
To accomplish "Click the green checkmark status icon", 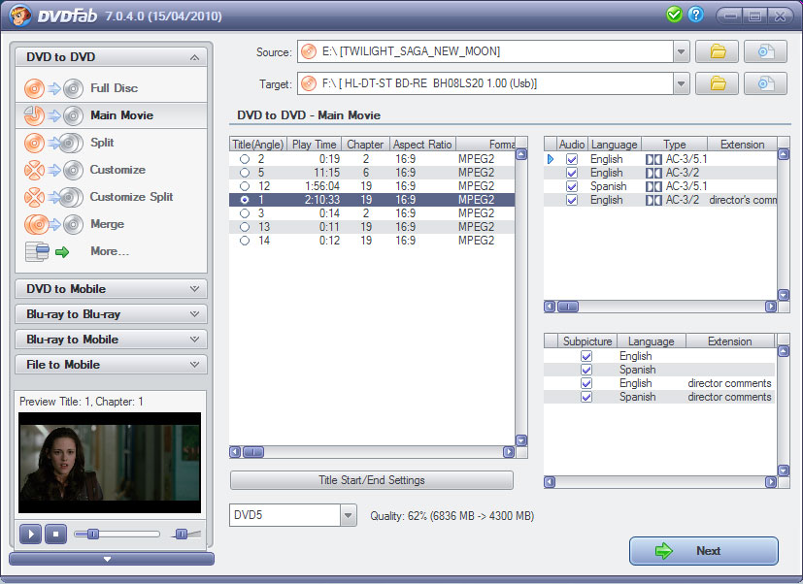I will coord(675,15).
